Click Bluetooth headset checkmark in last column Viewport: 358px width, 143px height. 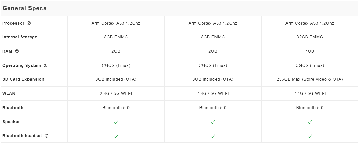pyautogui.click(x=310, y=136)
